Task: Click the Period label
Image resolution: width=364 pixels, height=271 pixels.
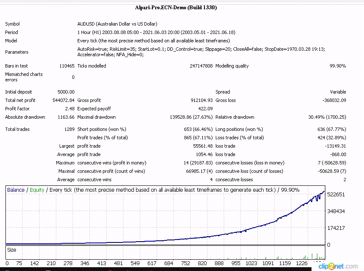Action: (x=11, y=32)
